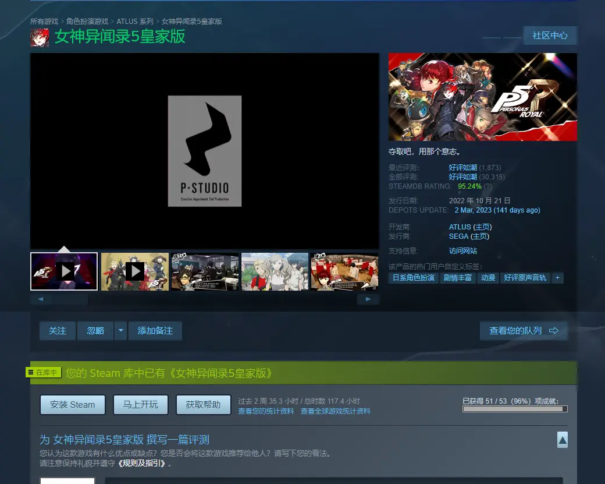The width and height of the screenshot is (605, 484).
Task: Click 访问网站 support website link
Action: 463,250
